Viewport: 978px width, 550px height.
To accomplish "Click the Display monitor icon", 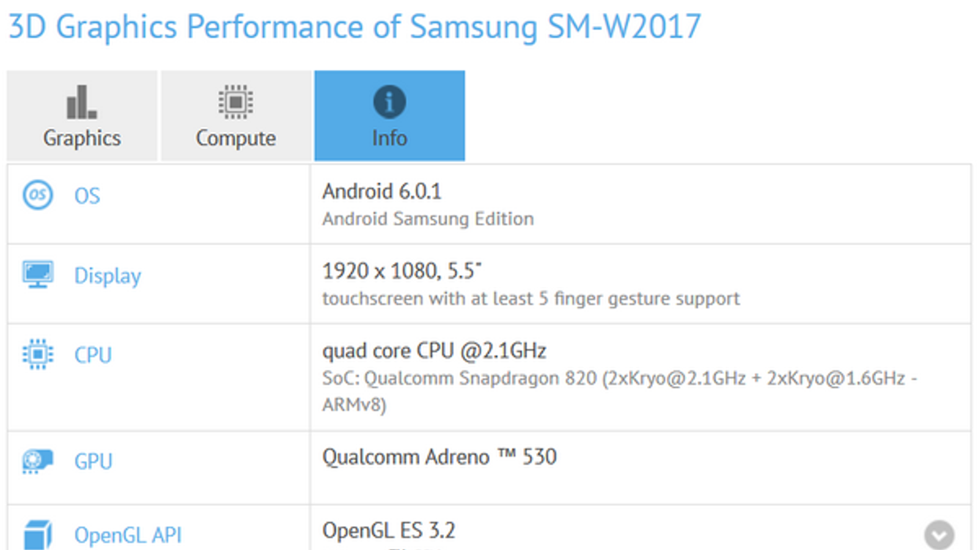I will click(38, 274).
